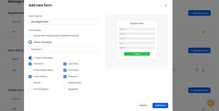Uncheck the Password checkbox
Image resolution: width=219 pixels, height=111 pixels.
(65, 77)
